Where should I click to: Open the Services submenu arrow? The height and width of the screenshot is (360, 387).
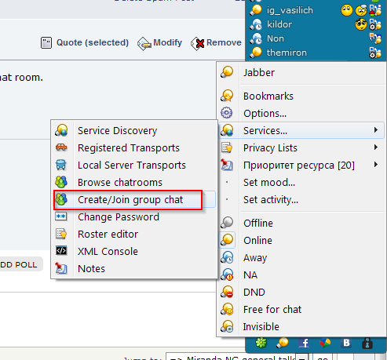pyautogui.click(x=376, y=130)
